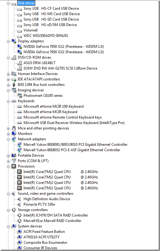Click the Sound, video and game controllers speaker icon
This screenshot has height=251, width=160.
coord(14,194)
